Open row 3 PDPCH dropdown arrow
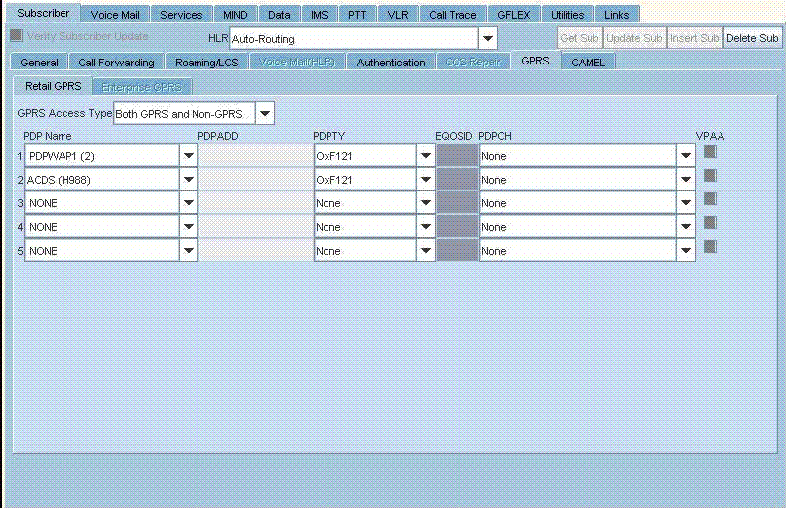Viewport: 786px width, 508px height. click(685, 202)
